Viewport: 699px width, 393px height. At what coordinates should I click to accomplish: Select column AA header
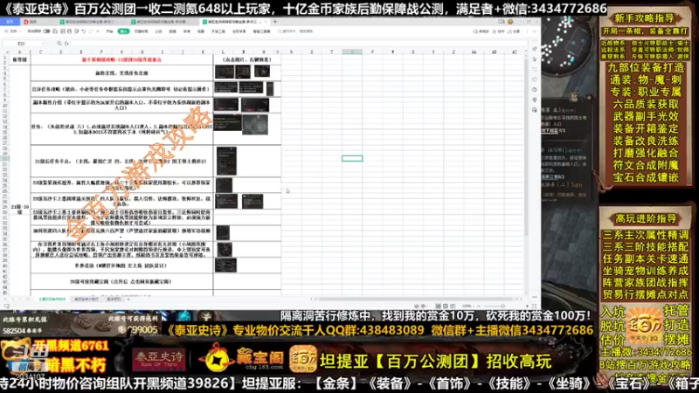[x=474, y=52]
